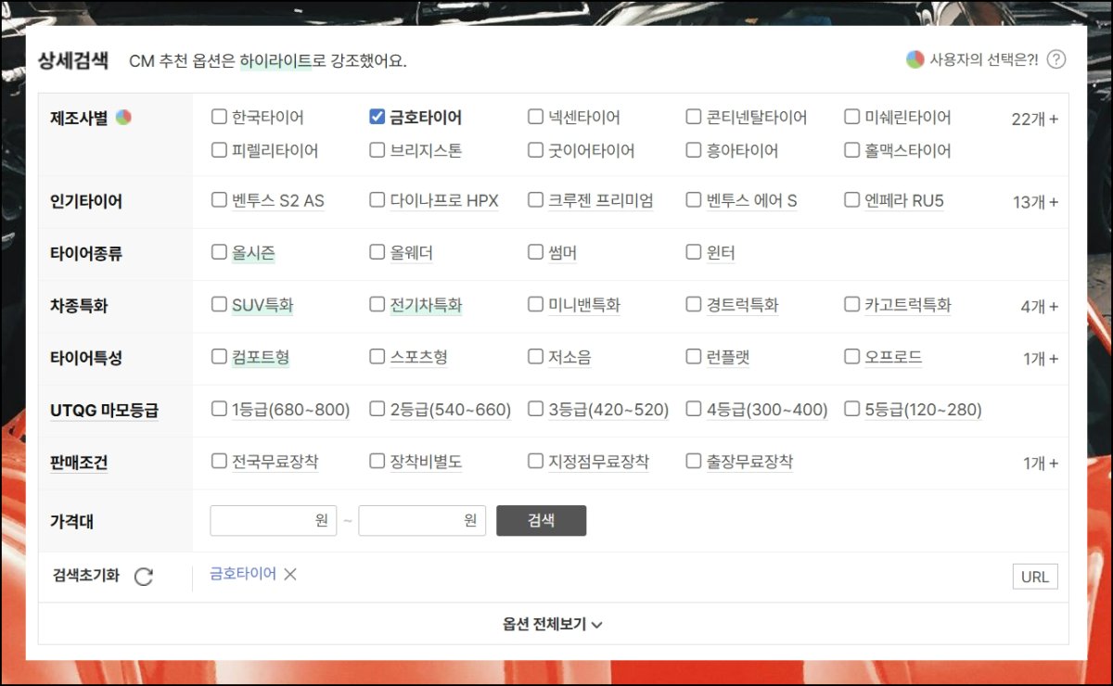Check the 2등급(540~660) checkbox
The width and height of the screenshot is (1113, 686).
(377, 409)
